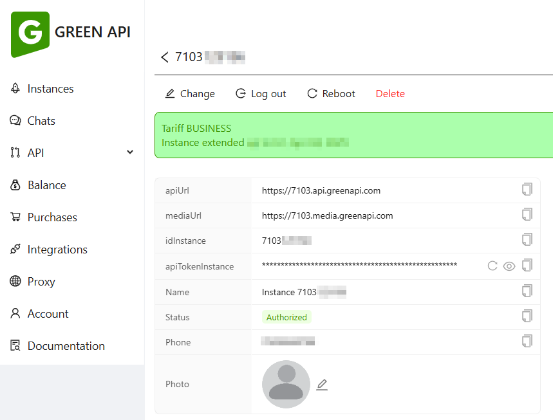The width and height of the screenshot is (553, 420).
Task: Expand the API menu chevron
Action: [130, 152]
